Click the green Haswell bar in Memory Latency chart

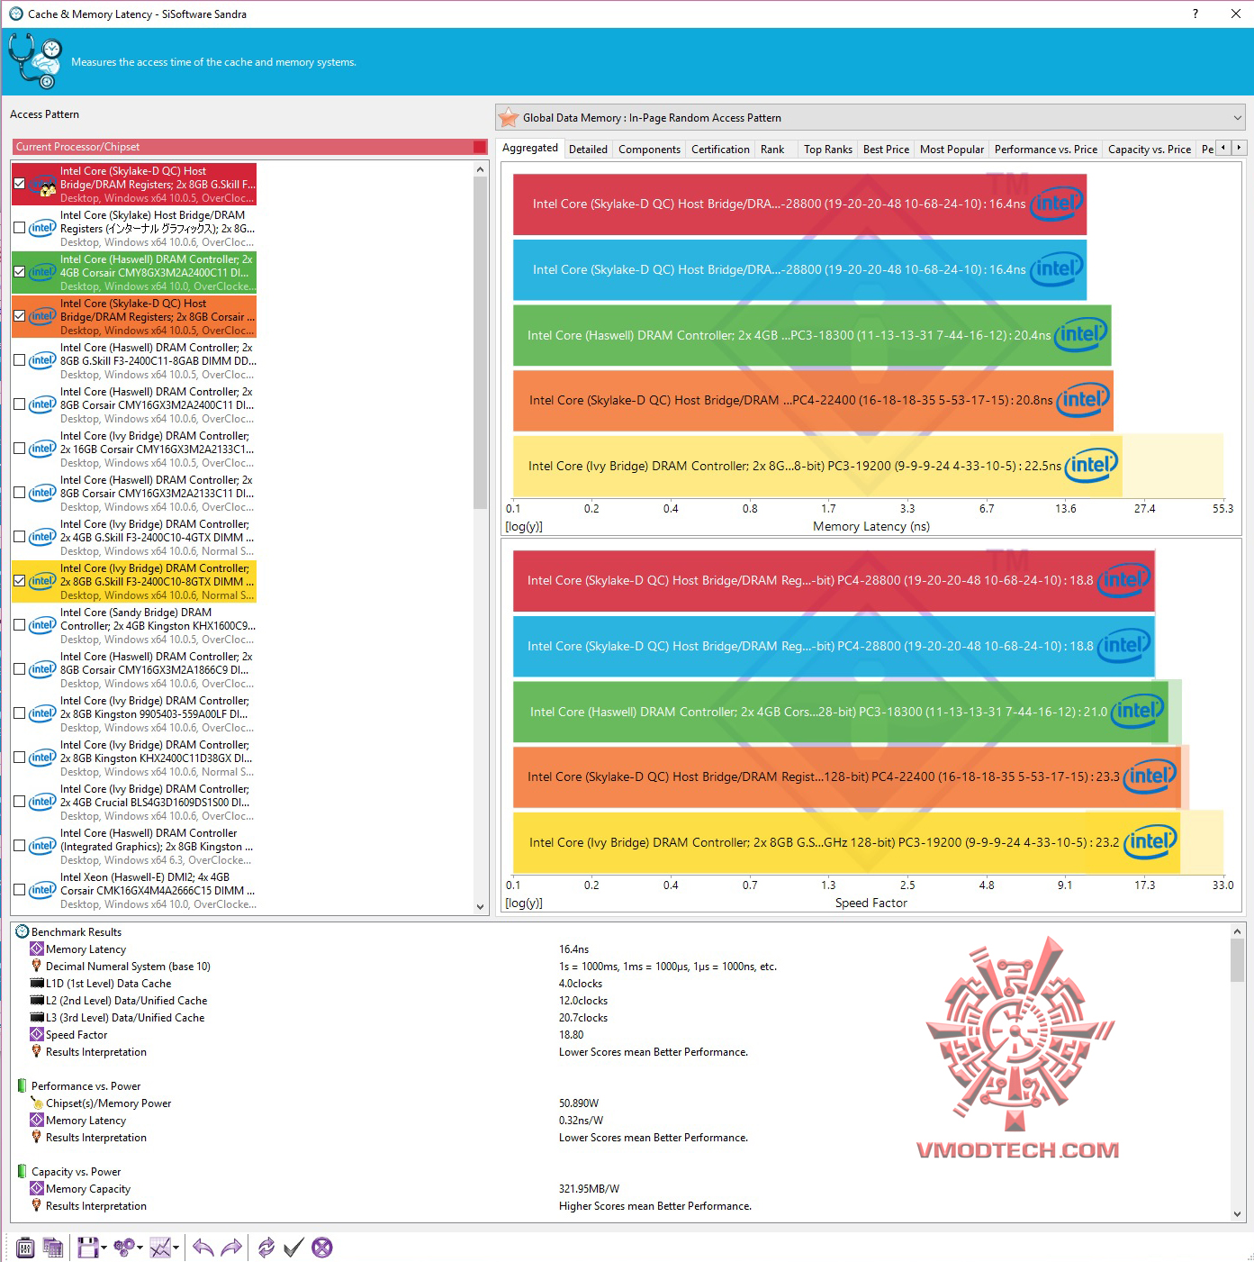pyautogui.click(x=812, y=335)
